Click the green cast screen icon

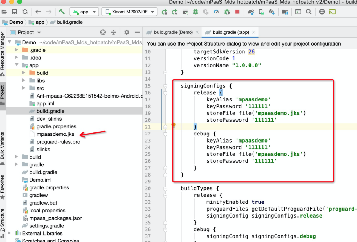[x=333, y=12]
